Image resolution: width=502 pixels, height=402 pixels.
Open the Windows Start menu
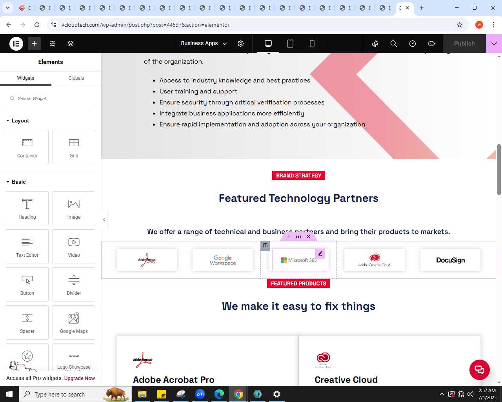tap(9, 394)
